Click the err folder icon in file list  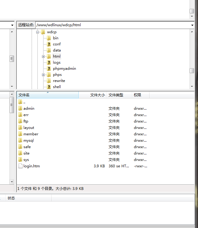click(20, 115)
